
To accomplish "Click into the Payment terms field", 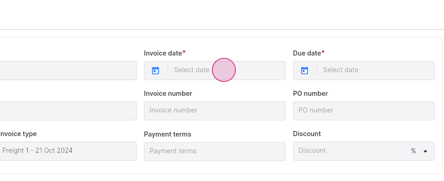I will pyautogui.click(x=215, y=151).
